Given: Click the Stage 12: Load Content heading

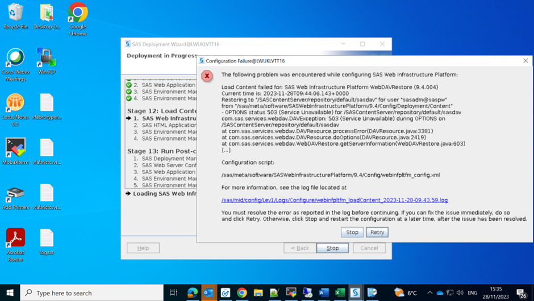Looking at the screenshot, I should click(162, 111).
